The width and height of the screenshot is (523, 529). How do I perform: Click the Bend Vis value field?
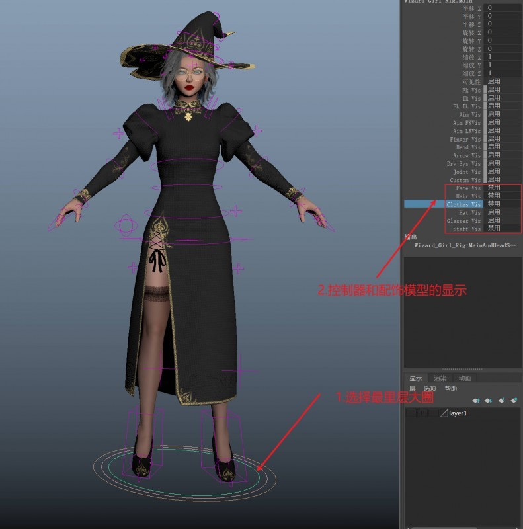coord(503,147)
